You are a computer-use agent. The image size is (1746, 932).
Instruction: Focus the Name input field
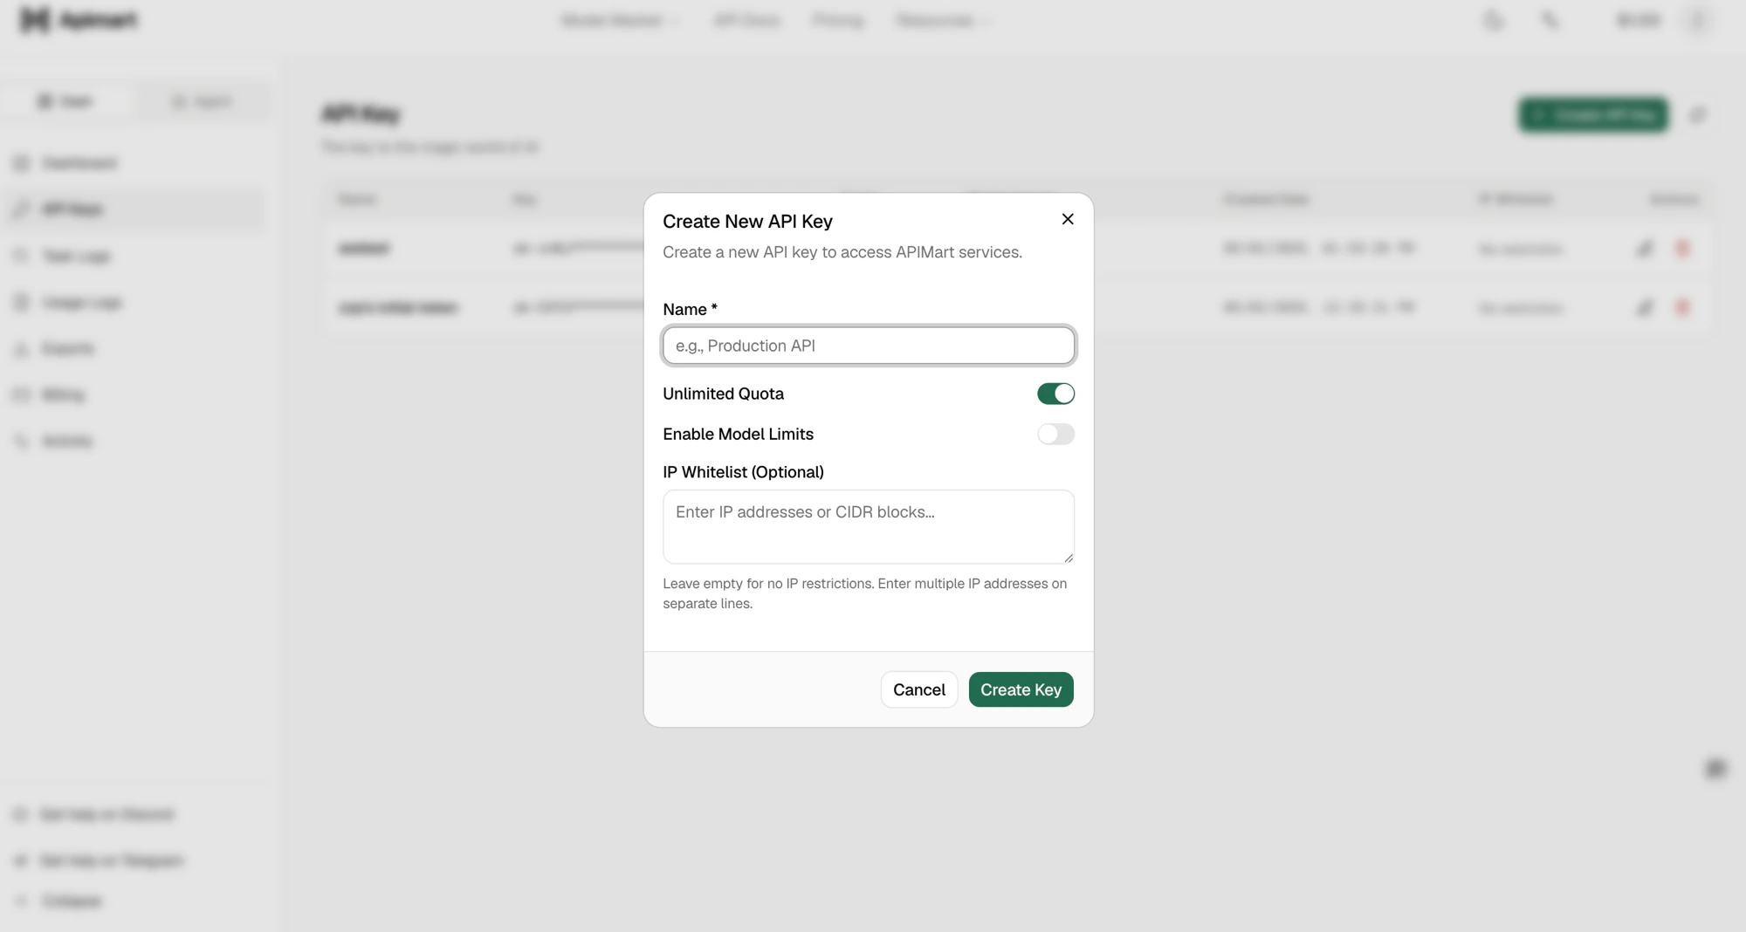point(869,346)
